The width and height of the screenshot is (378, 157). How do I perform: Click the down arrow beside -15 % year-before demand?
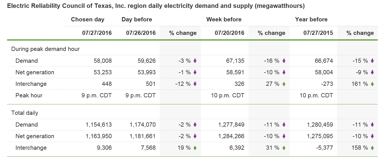pos(372,61)
